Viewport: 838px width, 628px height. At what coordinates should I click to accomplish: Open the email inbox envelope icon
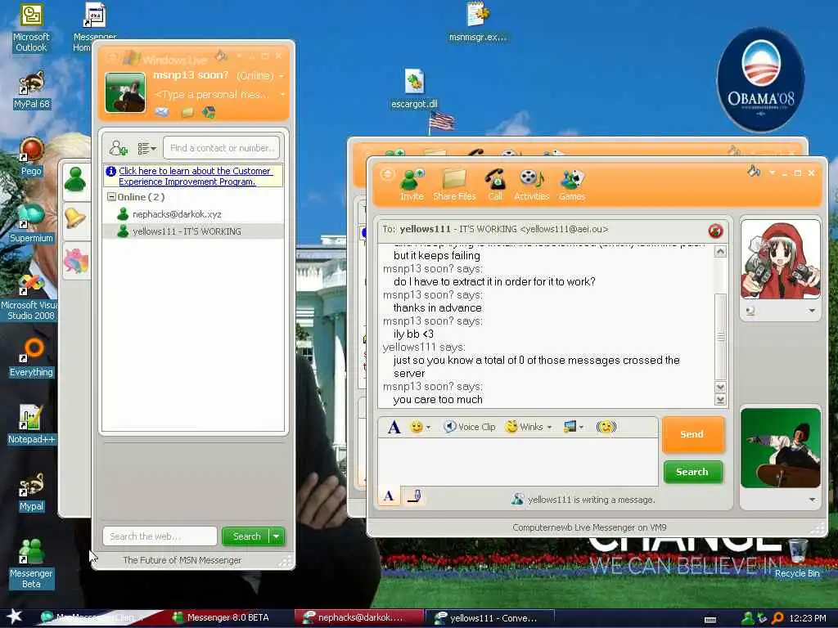(161, 112)
